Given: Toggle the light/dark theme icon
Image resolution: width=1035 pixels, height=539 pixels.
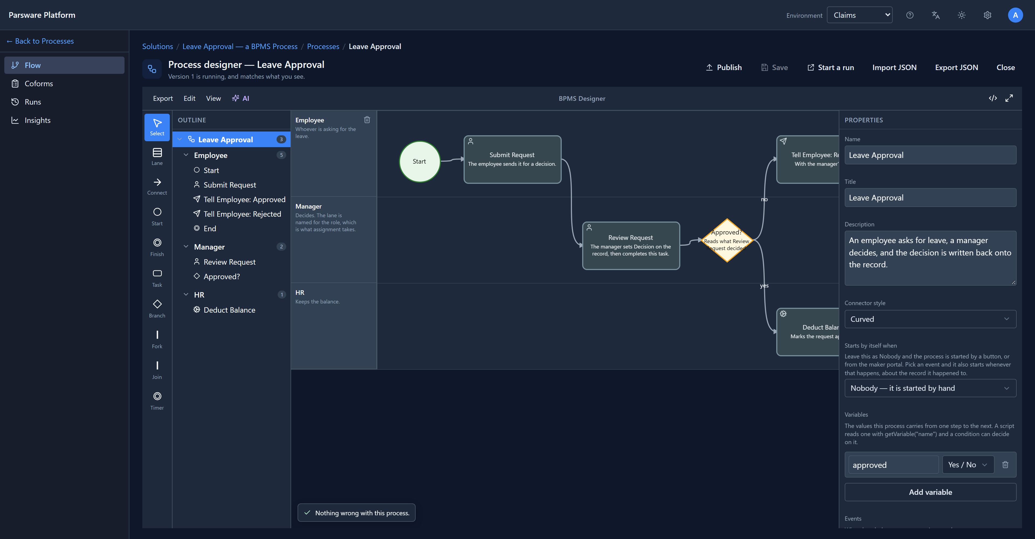Looking at the screenshot, I should [961, 15].
